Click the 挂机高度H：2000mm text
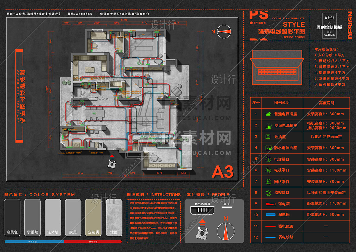Screen dimensions: 356x252 click(327, 128)
